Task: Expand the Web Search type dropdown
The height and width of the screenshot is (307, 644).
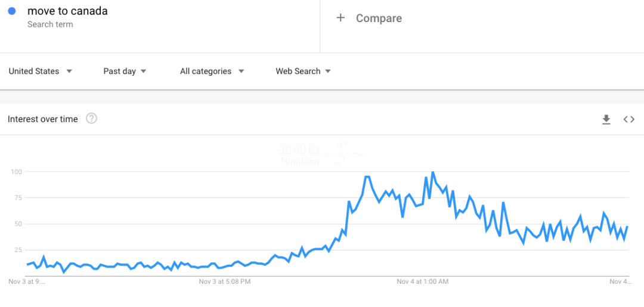Action: [x=303, y=71]
